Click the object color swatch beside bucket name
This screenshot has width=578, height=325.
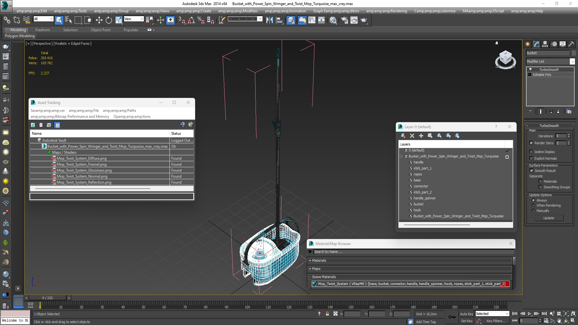pyautogui.click(x=573, y=53)
